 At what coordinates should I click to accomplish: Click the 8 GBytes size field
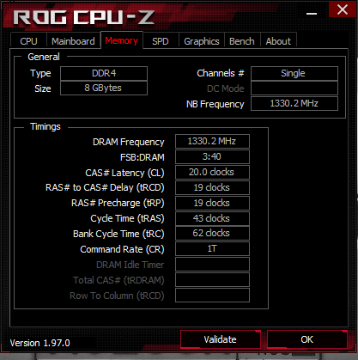coord(104,88)
